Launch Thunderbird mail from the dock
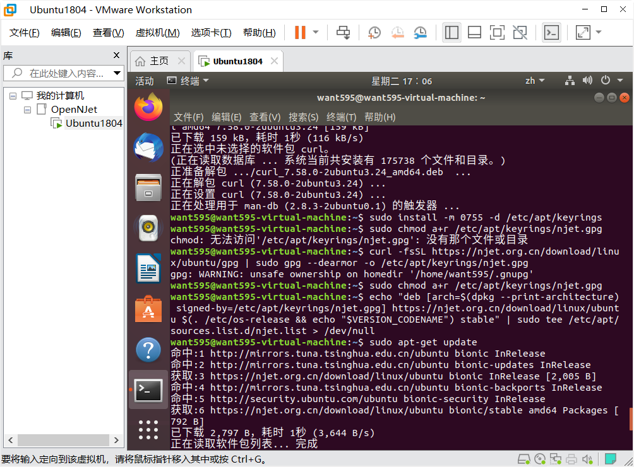The height and width of the screenshot is (467, 634). click(x=148, y=147)
